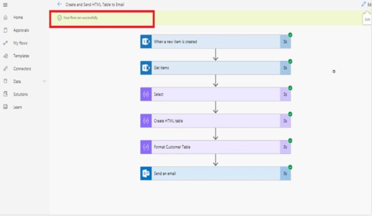Click the Templates icon

(x=5, y=56)
